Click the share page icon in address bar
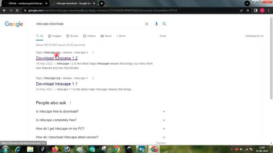Image resolution: width=273 pixels, height=153 pixels. coord(241,10)
